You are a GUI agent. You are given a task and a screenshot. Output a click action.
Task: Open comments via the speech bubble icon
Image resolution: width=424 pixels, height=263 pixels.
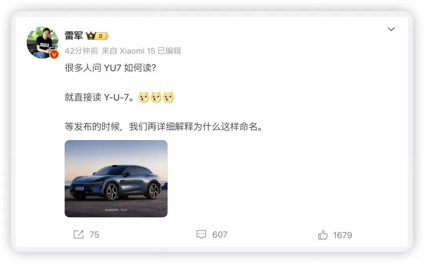pyautogui.click(x=201, y=234)
